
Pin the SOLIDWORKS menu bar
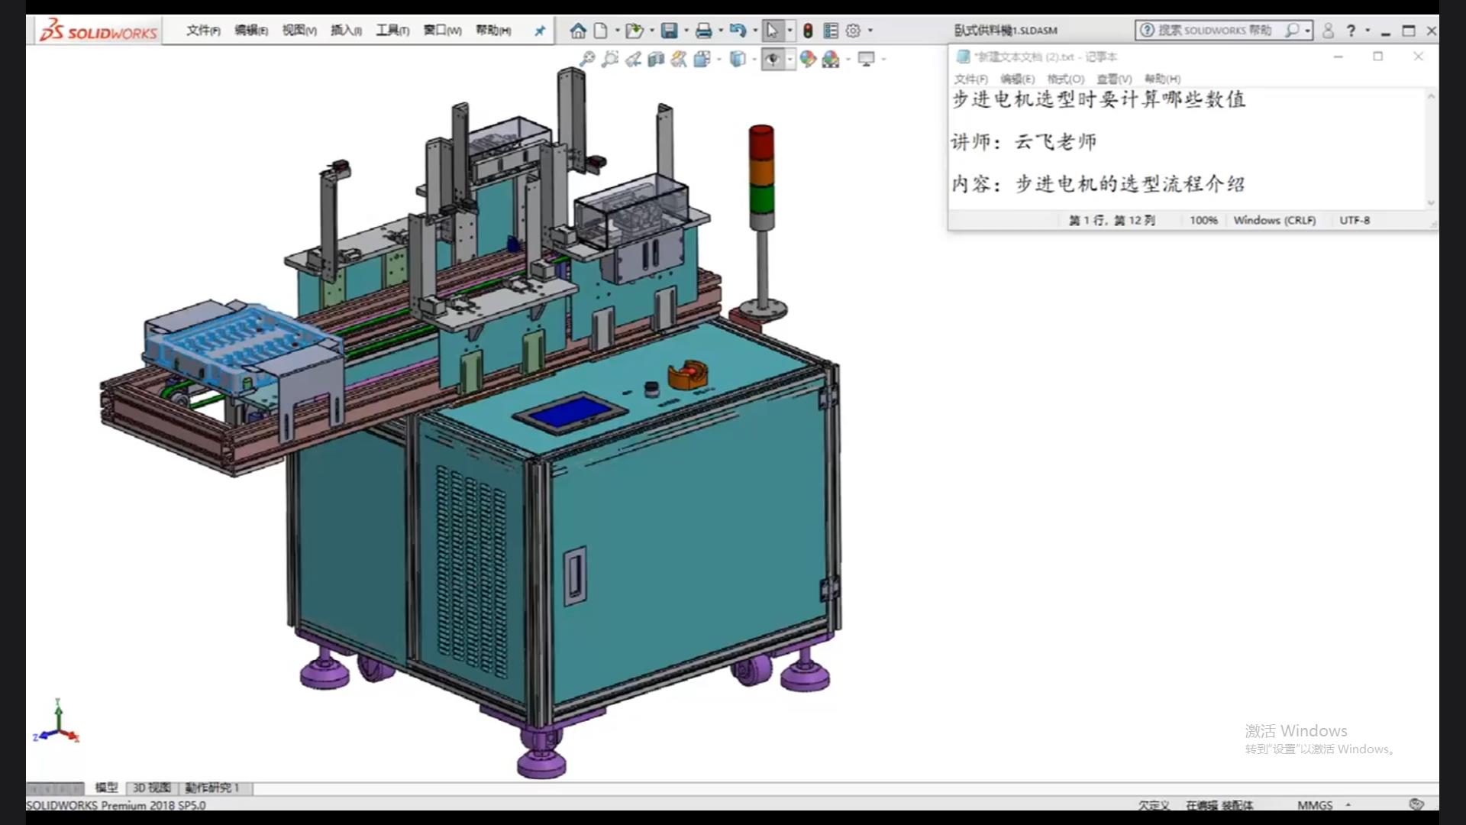540,31
